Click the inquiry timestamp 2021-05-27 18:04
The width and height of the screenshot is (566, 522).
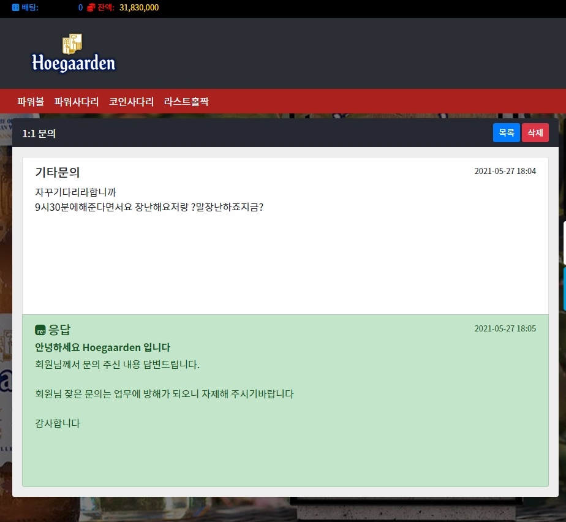[x=505, y=171]
